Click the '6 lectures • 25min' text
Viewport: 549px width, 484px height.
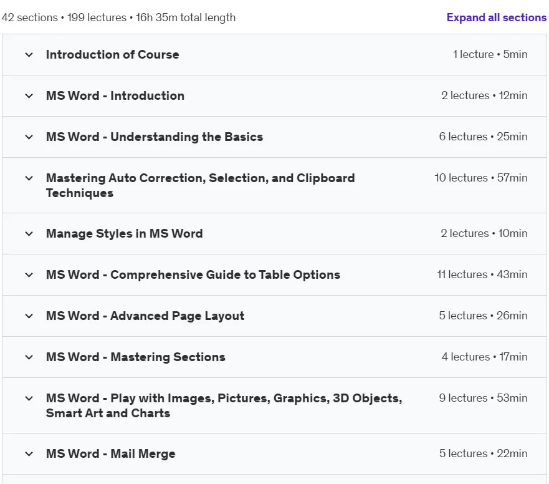(483, 137)
